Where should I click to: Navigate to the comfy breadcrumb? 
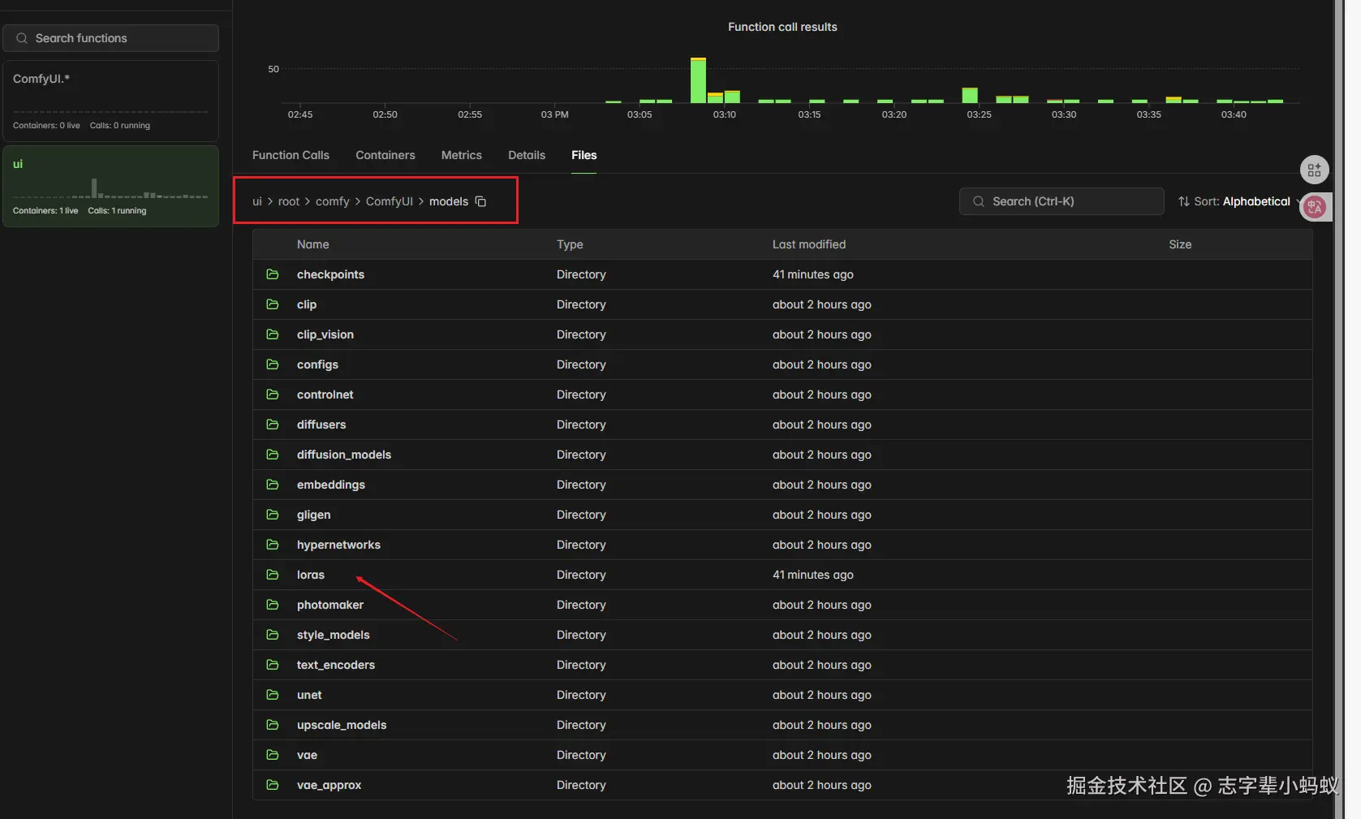pos(333,201)
